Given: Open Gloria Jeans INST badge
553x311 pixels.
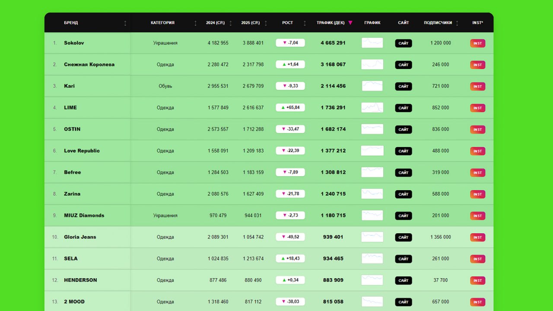Looking at the screenshot, I should (477, 238).
